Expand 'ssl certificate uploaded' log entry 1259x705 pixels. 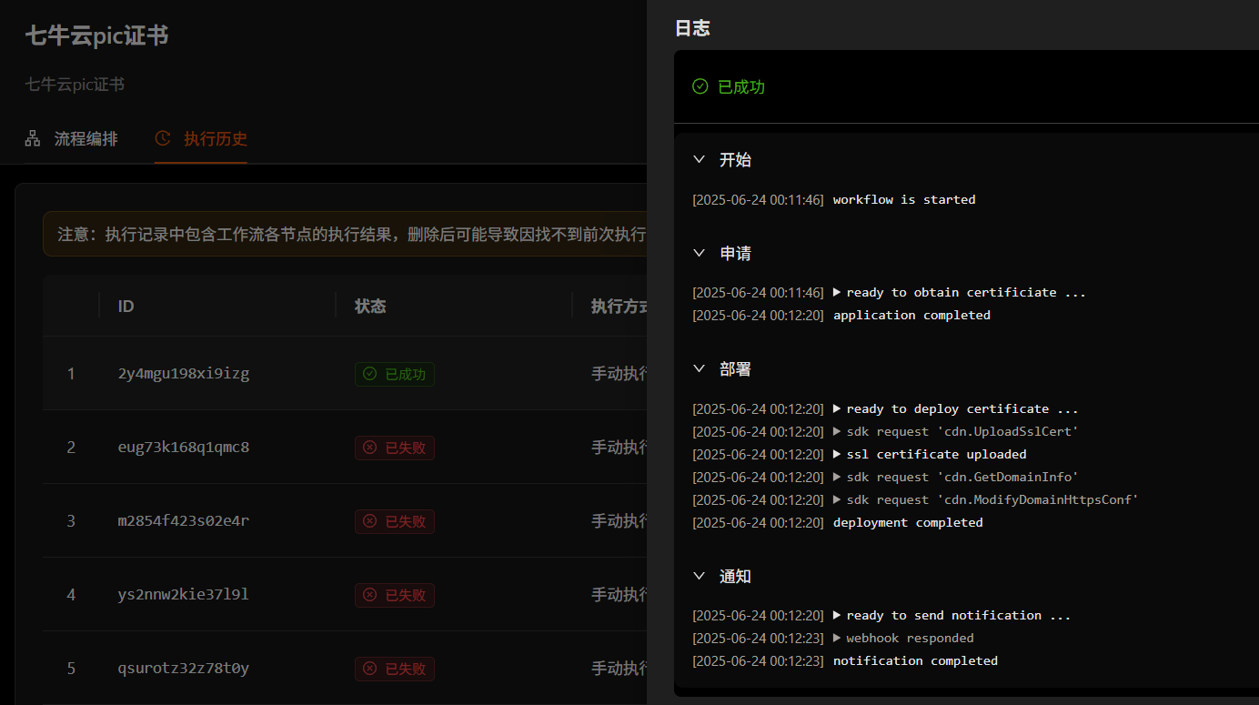coord(837,455)
